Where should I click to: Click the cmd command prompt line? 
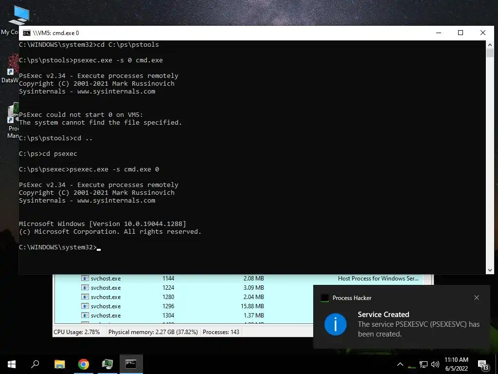pos(60,247)
